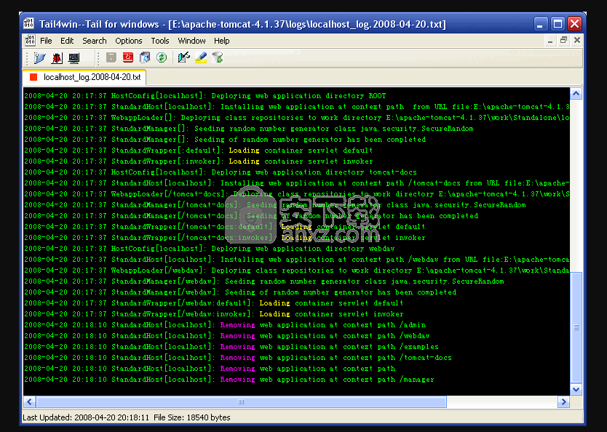607x432 pixels.
Task: Click the horizontal scrollbar left arrow
Action: tap(29, 402)
